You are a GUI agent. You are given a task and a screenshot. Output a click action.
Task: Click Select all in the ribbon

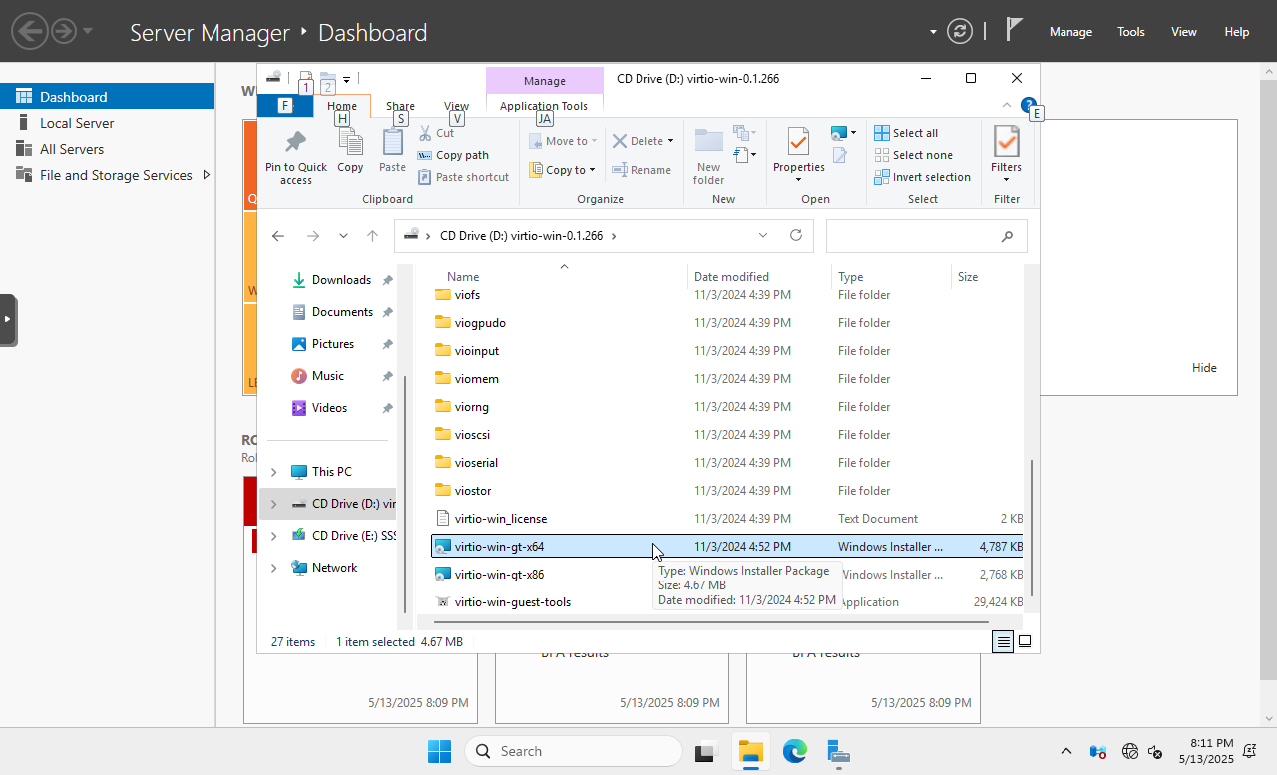pos(906,133)
